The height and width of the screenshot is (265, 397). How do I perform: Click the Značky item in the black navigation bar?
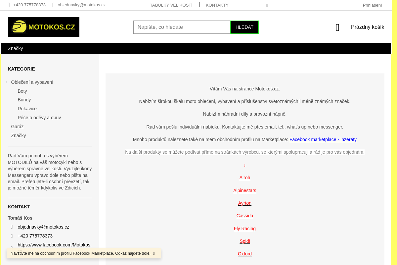(x=16, y=48)
